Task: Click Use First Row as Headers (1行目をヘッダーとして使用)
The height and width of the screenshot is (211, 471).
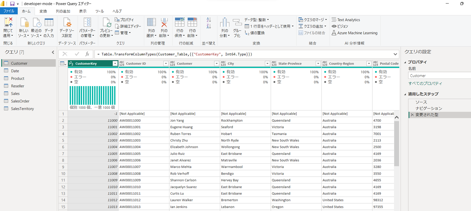Action: (269, 26)
